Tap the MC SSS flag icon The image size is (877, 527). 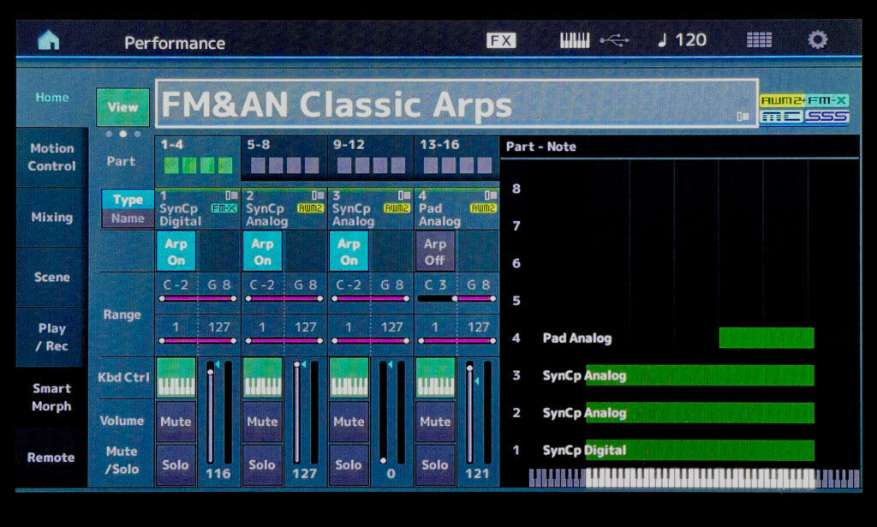[x=804, y=117]
